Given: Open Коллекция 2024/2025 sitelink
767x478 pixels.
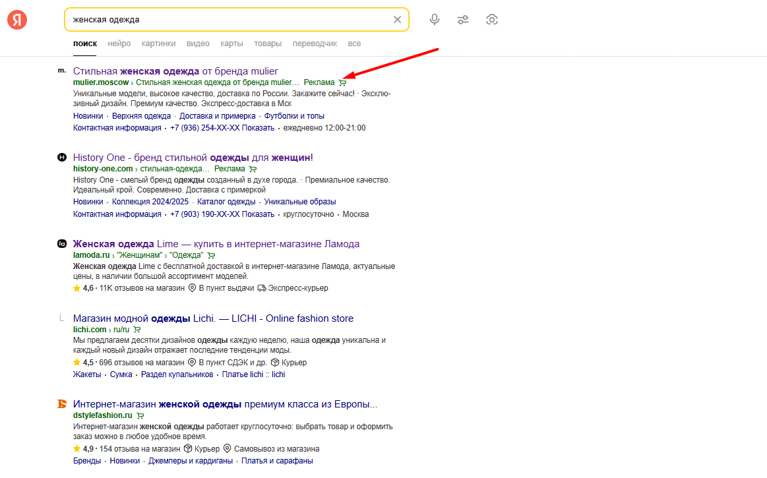Looking at the screenshot, I should [x=150, y=202].
